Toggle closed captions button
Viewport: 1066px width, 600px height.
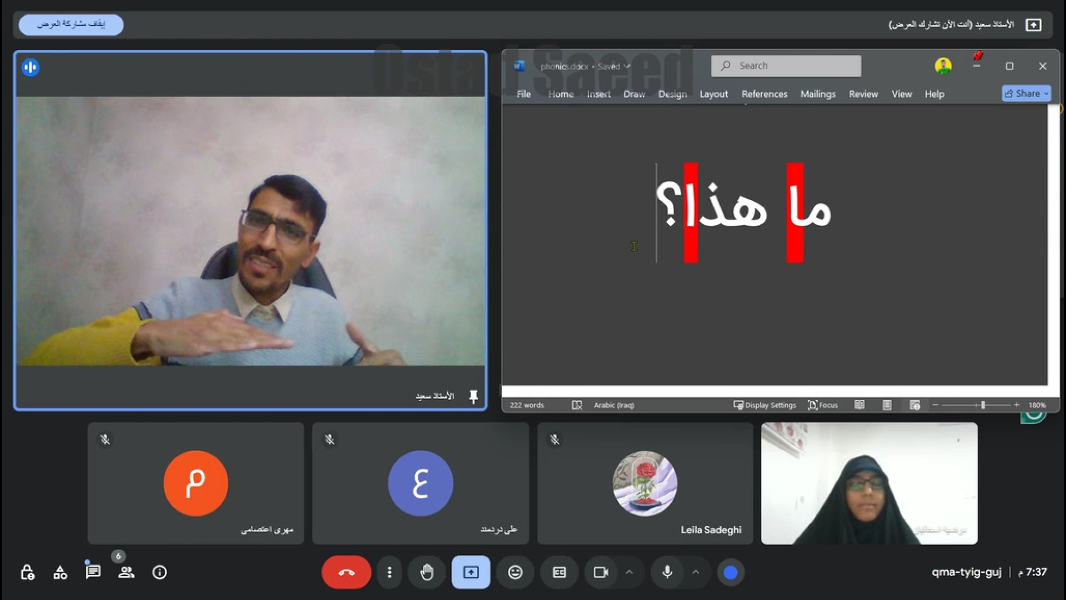click(x=559, y=572)
